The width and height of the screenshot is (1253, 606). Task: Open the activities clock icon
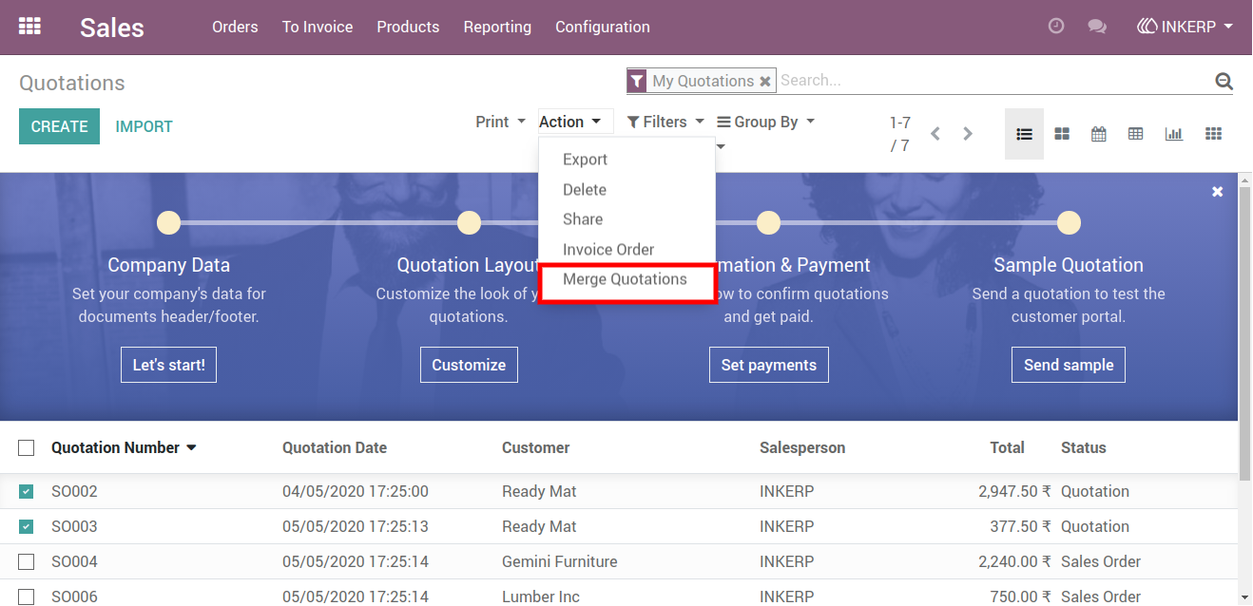tap(1056, 27)
